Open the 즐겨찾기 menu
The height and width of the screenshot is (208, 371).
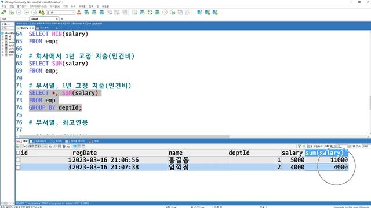[21, 6]
